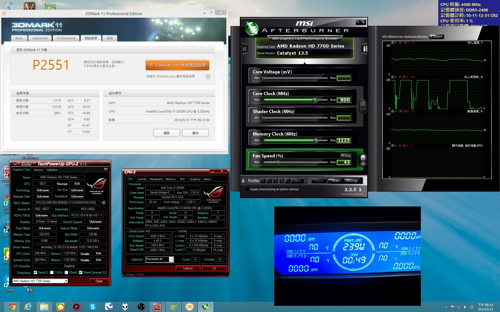The width and height of the screenshot is (500, 312).
Task: Click the User Define fan gear icon
Action: [x=363, y=159]
